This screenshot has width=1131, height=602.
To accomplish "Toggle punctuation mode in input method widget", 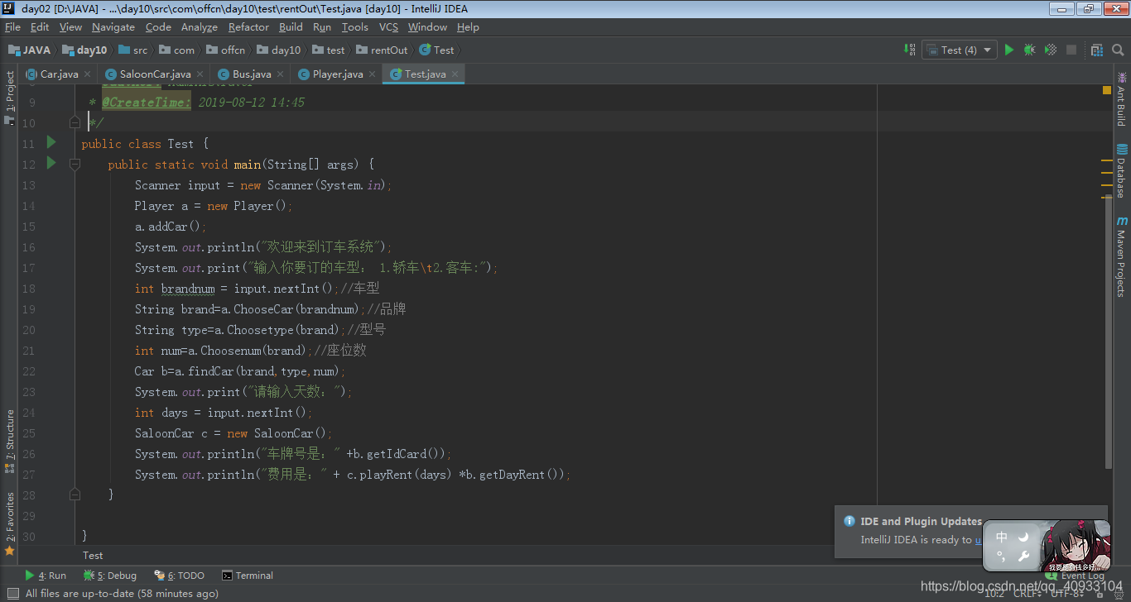I will 1002,557.
